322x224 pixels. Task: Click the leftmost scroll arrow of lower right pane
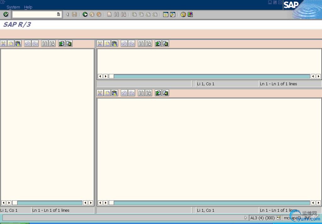(x=100, y=203)
